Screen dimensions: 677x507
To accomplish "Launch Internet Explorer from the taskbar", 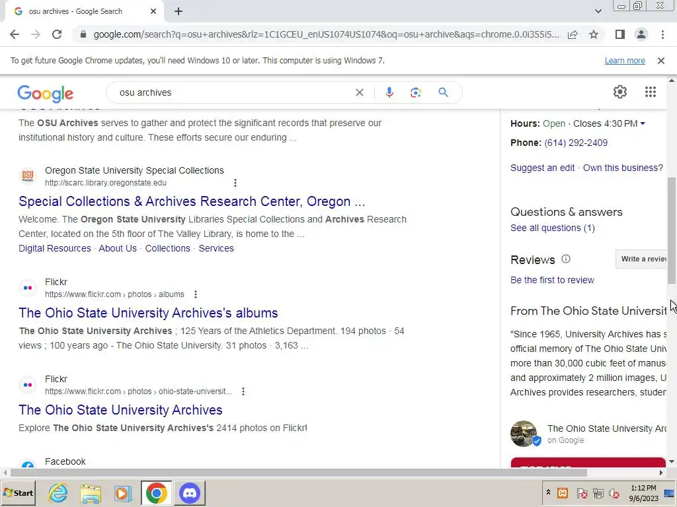I will 58,493.
